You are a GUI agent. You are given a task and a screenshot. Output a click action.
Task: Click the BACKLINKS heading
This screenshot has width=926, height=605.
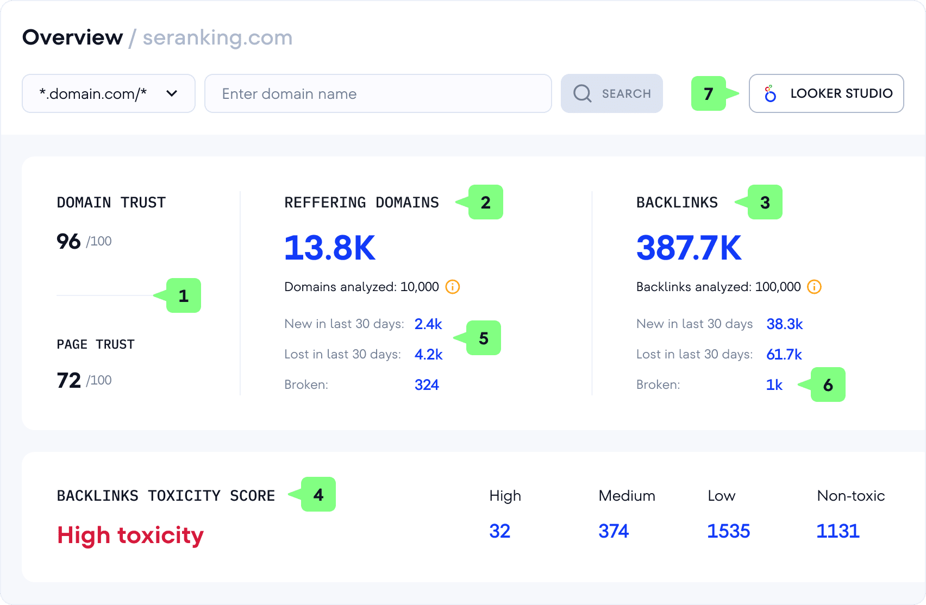click(x=677, y=203)
